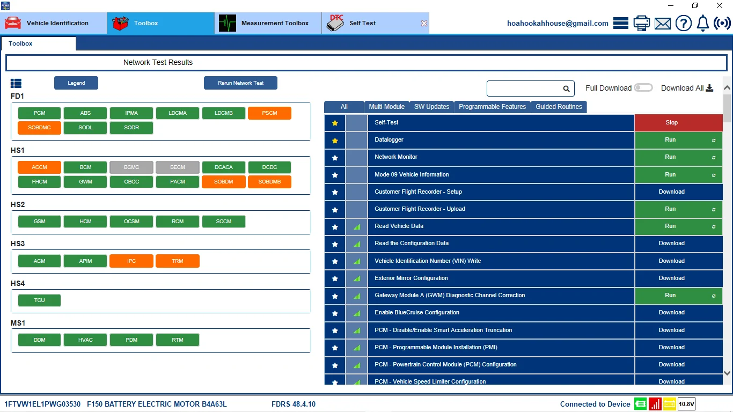Image resolution: width=733 pixels, height=412 pixels.
Task: Click the printer icon in header
Action: pyautogui.click(x=642, y=23)
